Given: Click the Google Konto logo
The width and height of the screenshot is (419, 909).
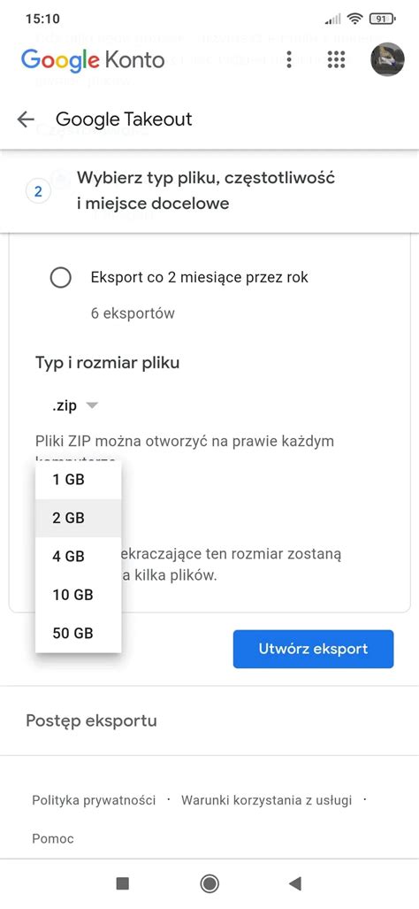Looking at the screenshot, I should (x=93, y=60).
